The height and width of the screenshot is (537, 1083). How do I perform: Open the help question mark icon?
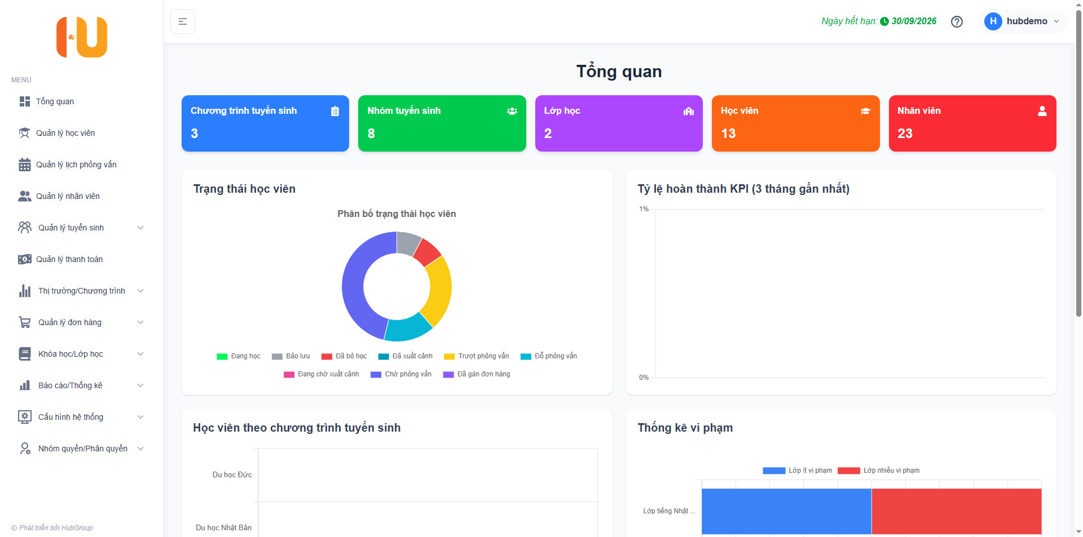coord(957,21)
